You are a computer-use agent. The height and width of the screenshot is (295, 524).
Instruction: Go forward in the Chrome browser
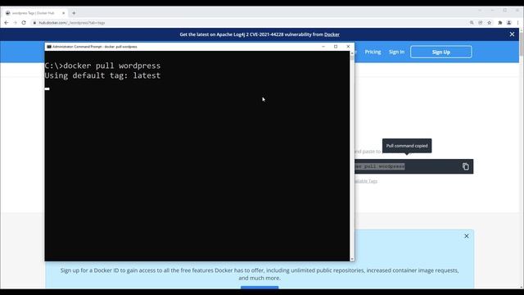[x=15, y=23]
